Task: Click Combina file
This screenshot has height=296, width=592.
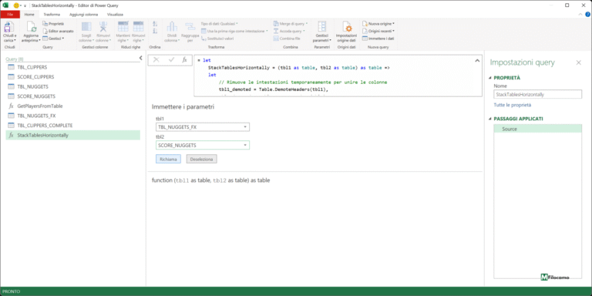Action: (287, 38)
